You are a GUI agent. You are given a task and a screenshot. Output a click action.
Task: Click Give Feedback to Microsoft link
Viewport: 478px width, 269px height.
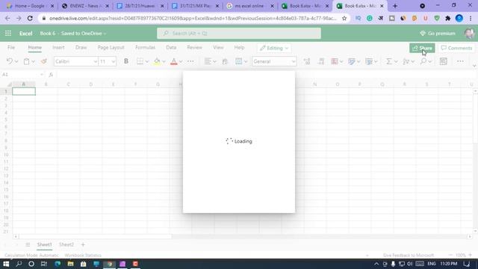[x=409, y=256]
